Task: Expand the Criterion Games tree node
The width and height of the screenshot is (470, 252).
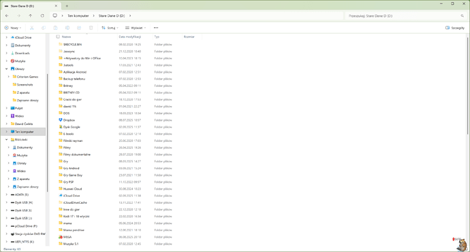Action: [9, 77]
